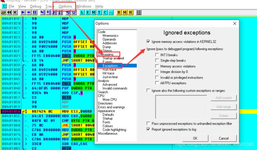The height and width of the screenshot is (150, 257).
Task: Check the Memory access violations option
Action: click(x=157, y=66)
